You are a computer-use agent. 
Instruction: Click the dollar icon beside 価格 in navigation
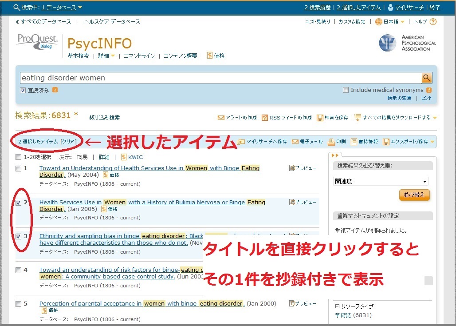point(210,56)
